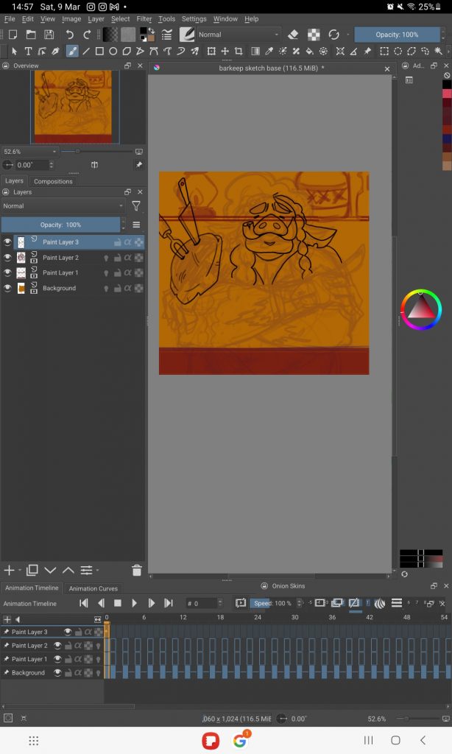This screenshot has width=452, height=754.
Task: Select the Fill bucket tool
Action: [x=310, y=51]
